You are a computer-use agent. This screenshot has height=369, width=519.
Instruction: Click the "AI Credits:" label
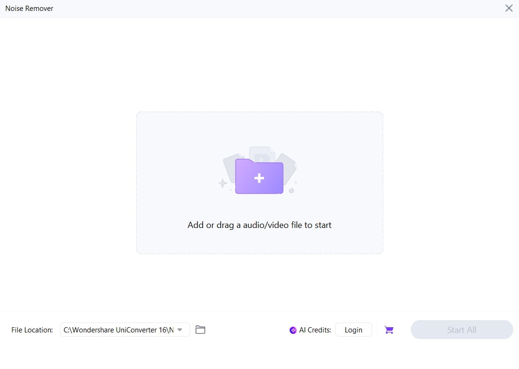point(315,330)
